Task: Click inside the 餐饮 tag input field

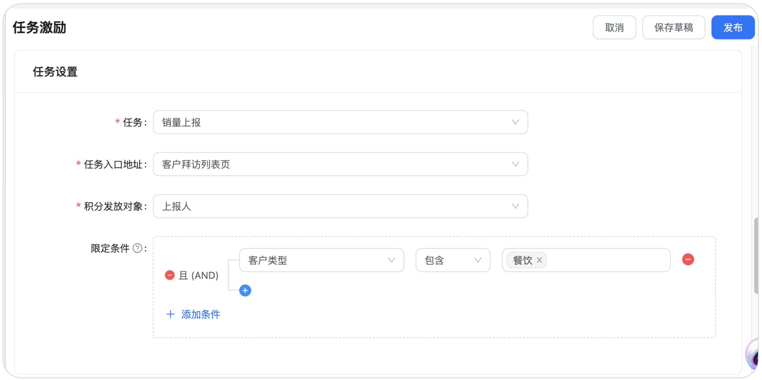Action: [x=606, y=260]
